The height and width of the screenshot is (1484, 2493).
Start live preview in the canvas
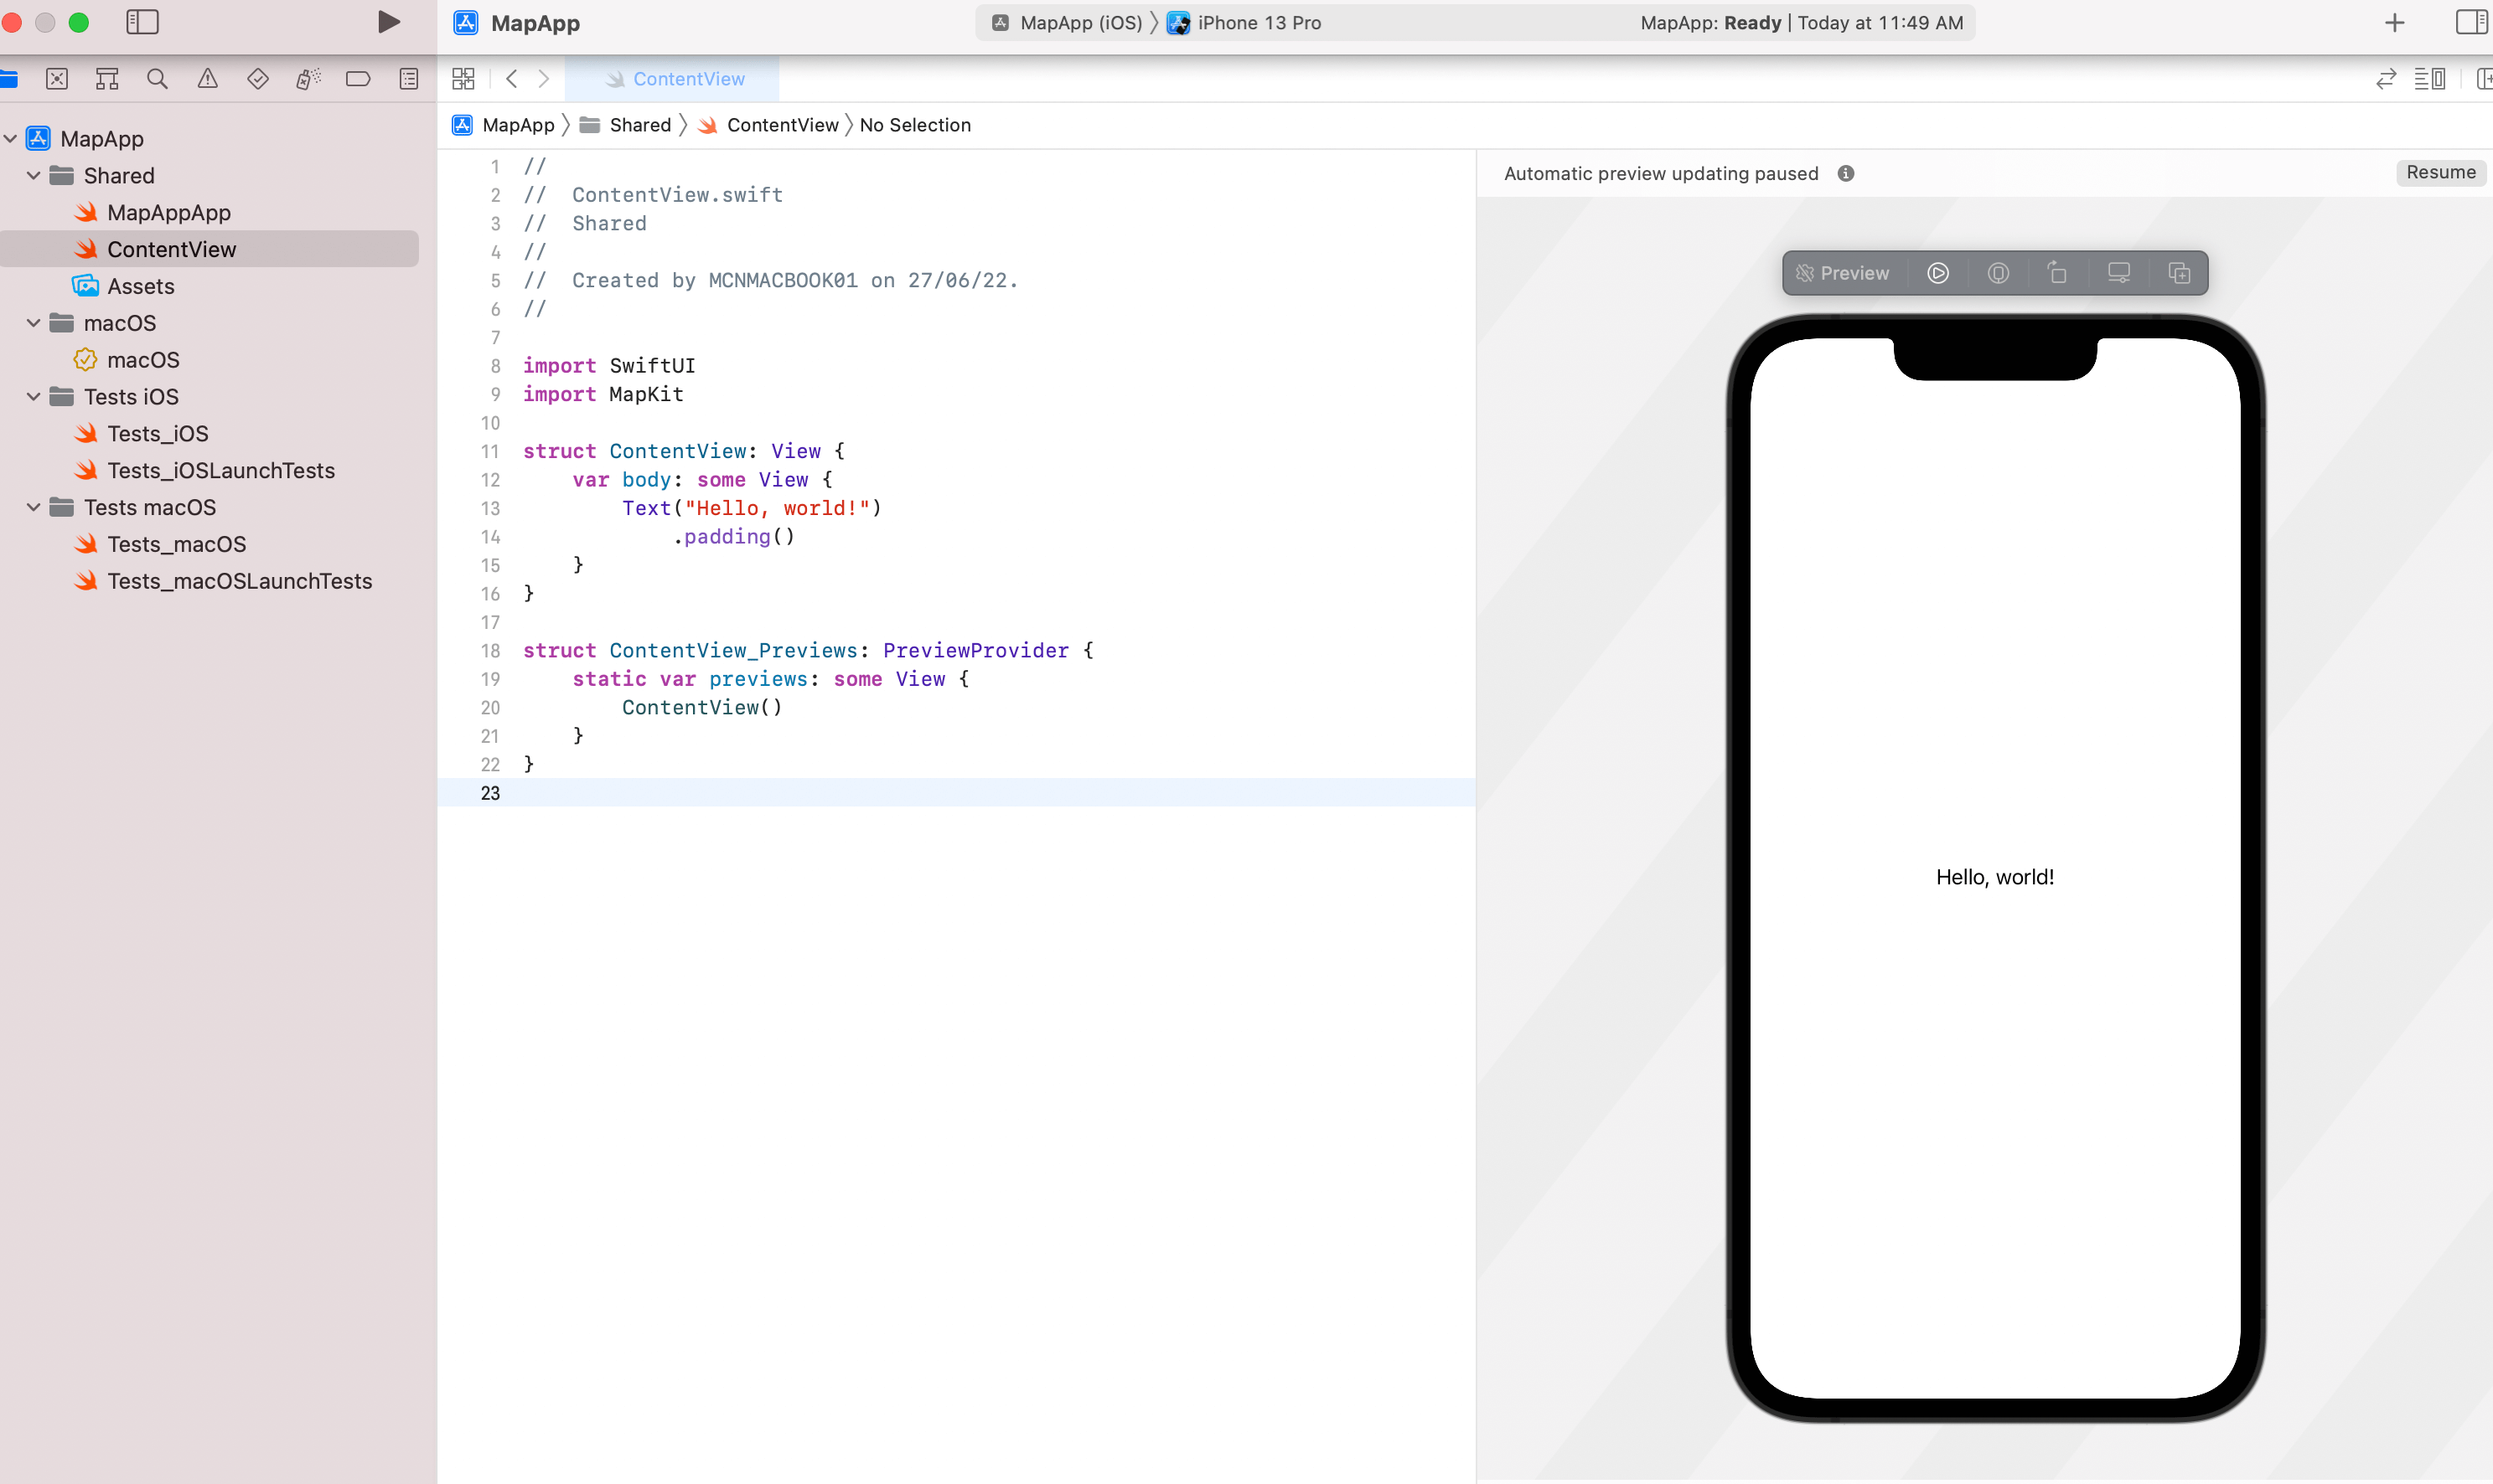pos(1937,273)
